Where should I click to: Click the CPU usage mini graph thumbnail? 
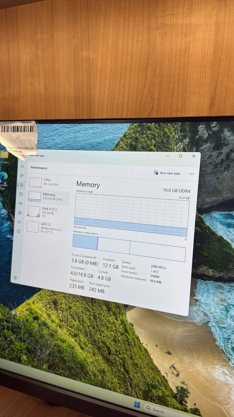pos(35,182)
